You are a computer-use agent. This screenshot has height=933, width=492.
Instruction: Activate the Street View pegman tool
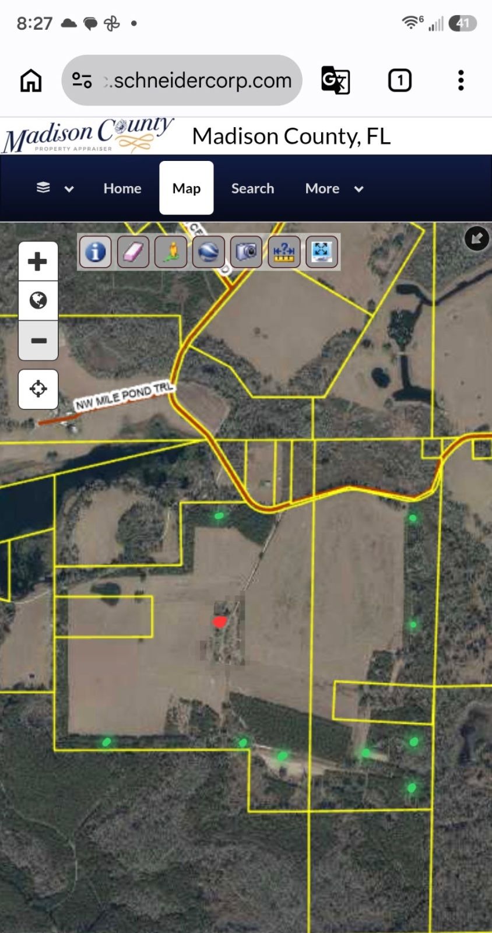(x=171, y=252)
